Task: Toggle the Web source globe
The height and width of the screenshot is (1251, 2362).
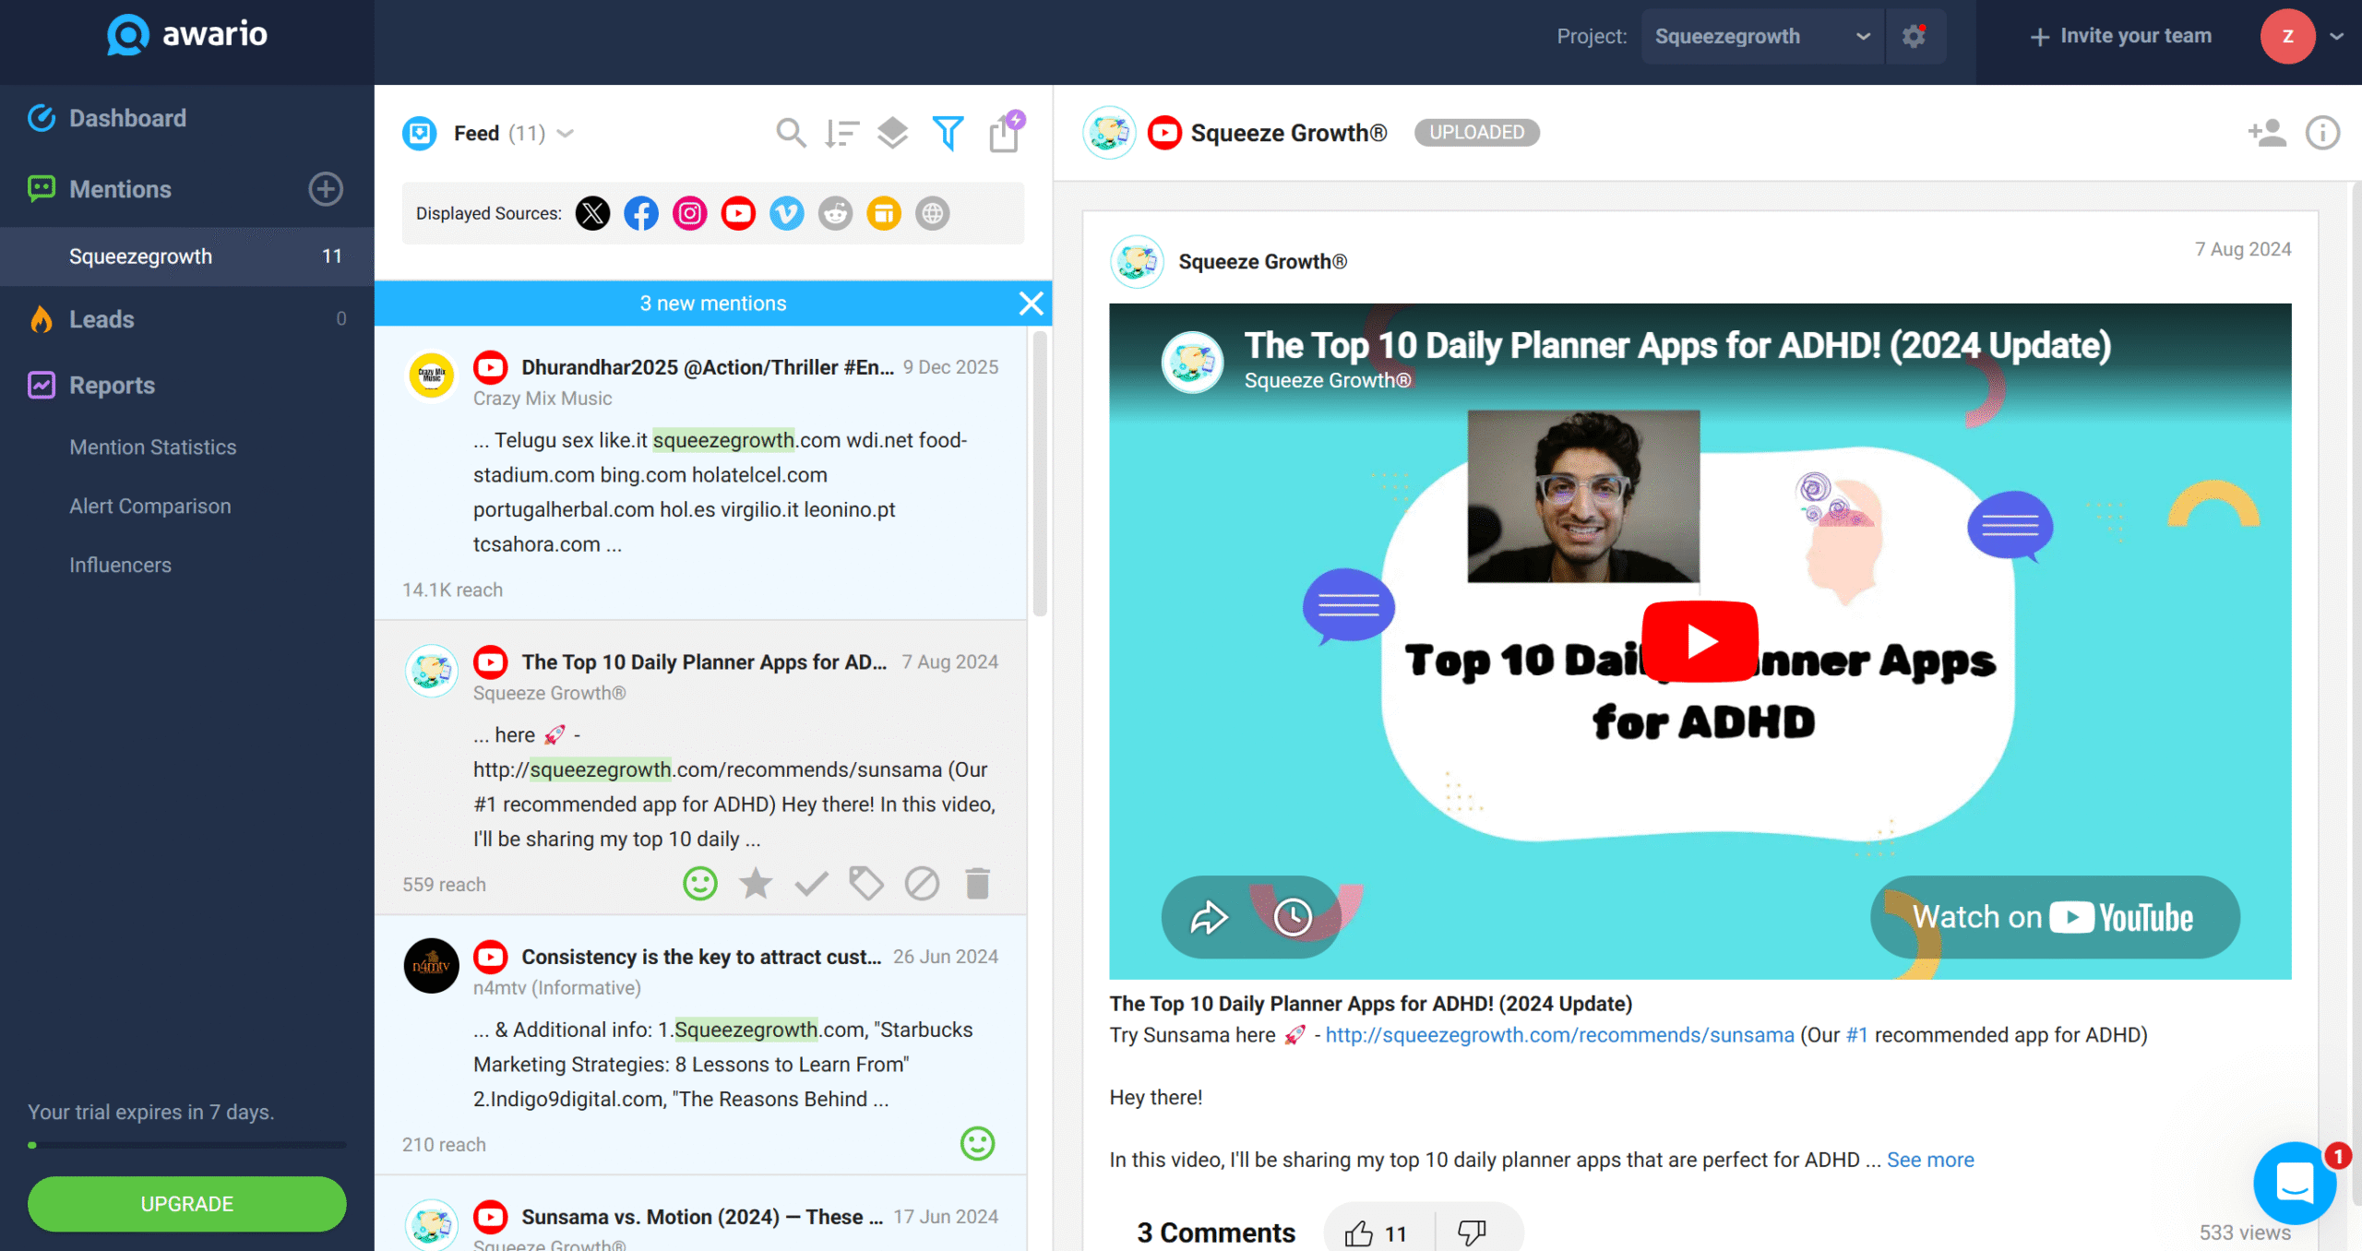Action: pos(933,213)
